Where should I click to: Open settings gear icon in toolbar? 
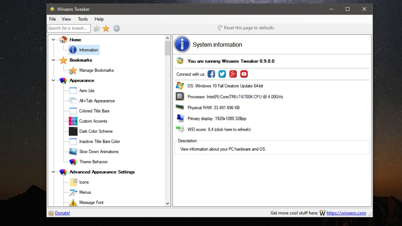(116, 29)
